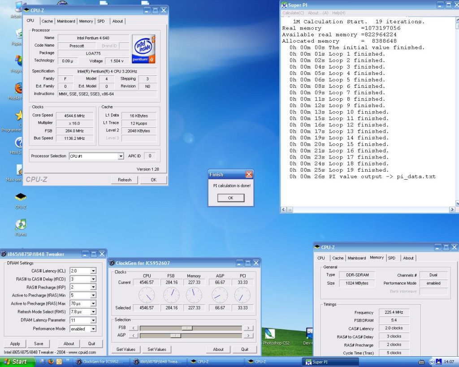Select i865P/i848 Tweaker taskbar button
Image resolution: width=459 pixels, height=367 pixels.
(158, 362)
